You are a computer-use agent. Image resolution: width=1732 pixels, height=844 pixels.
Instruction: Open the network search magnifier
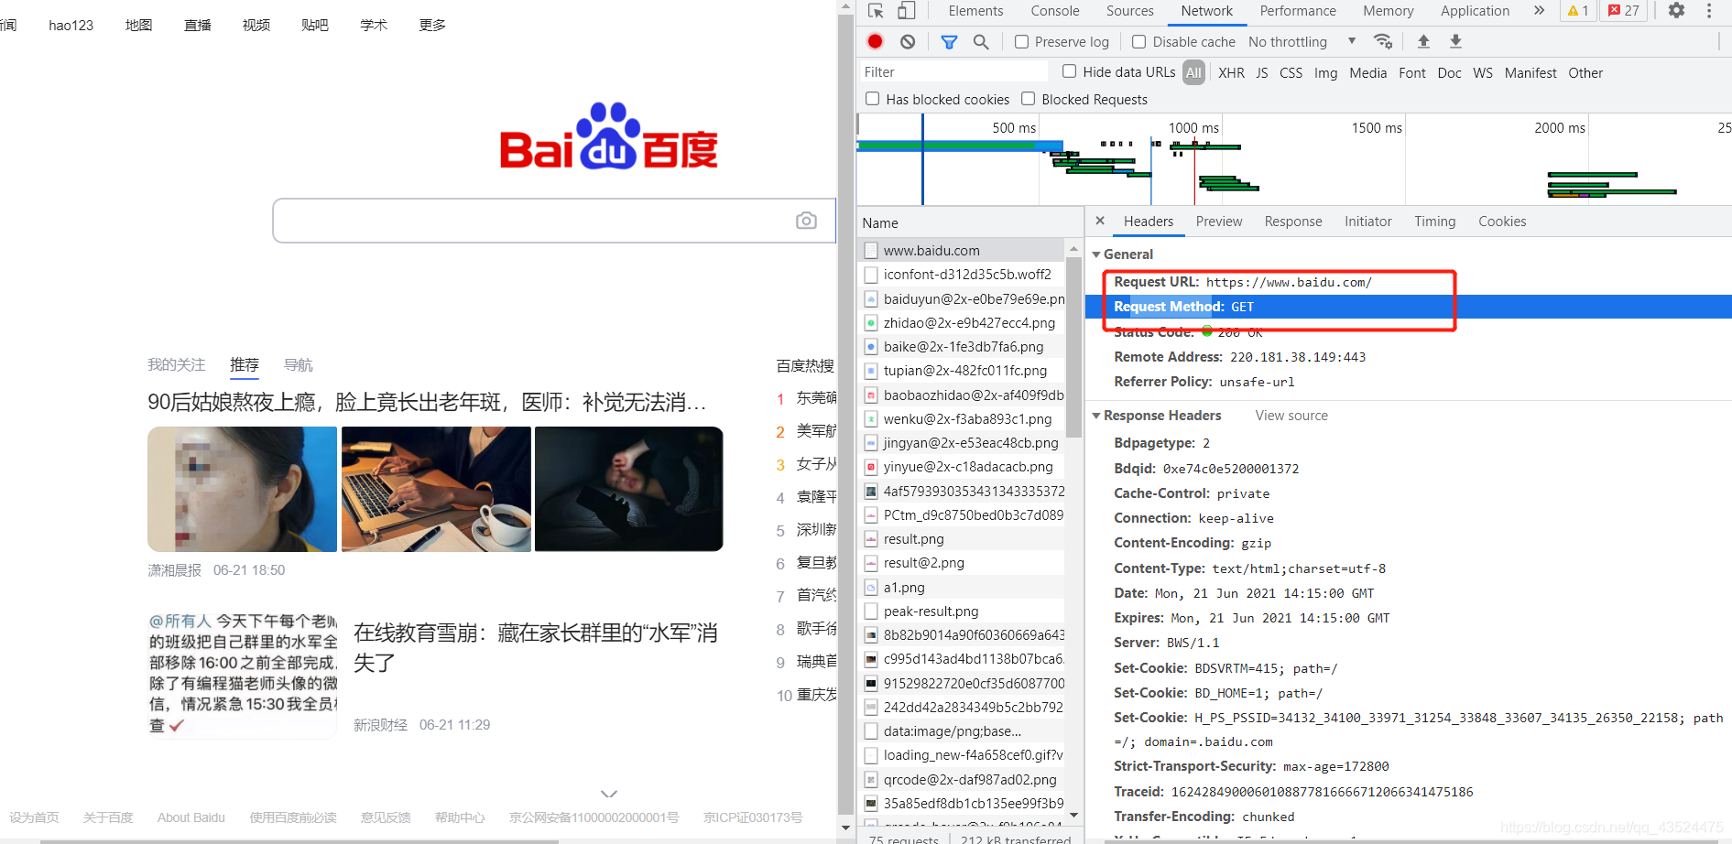pos(981,41)
